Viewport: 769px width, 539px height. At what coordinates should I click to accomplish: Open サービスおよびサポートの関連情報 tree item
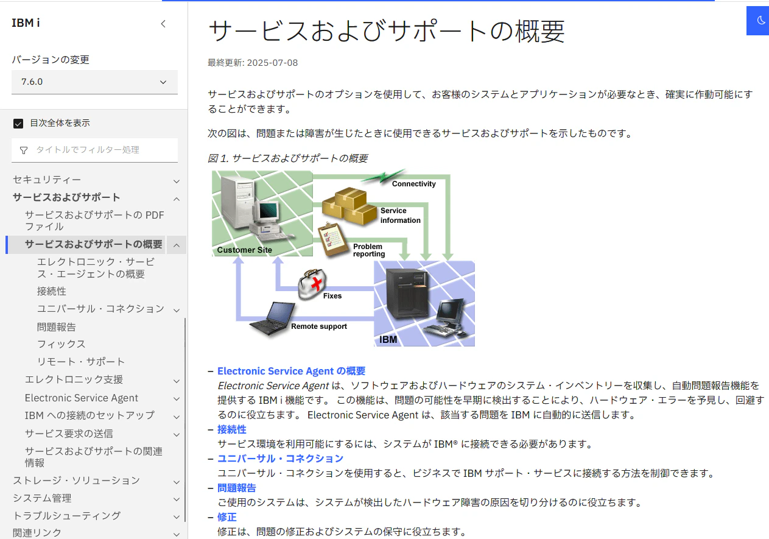coord(94,457)
